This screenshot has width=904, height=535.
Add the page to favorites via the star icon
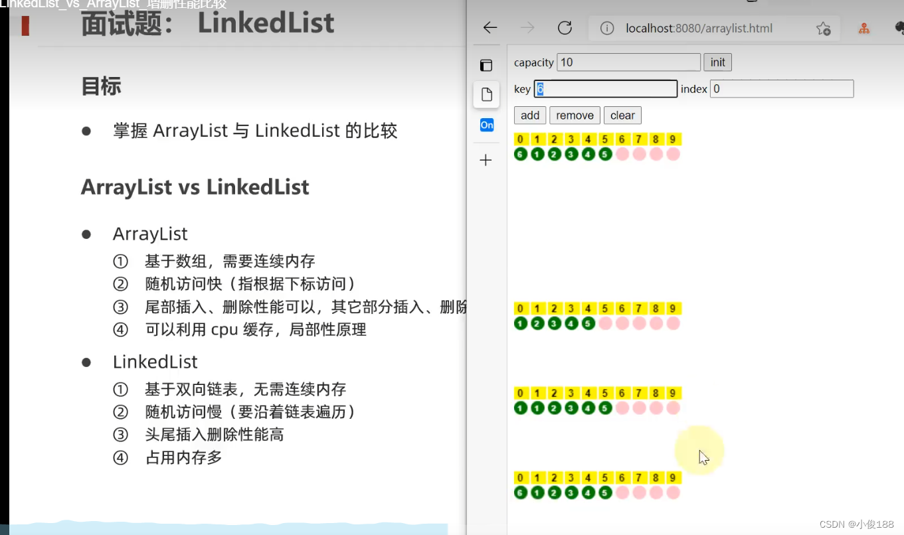[x=823, y=29]
